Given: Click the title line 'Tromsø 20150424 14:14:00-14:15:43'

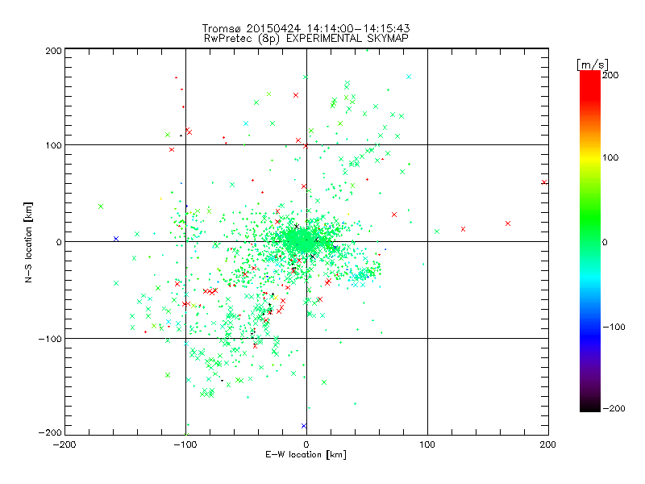Looking at the screenshot, I should [x=306, y=28].
